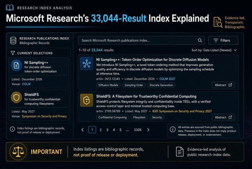Image resolution: width=252 pixels, height=169 pixels.
Task: Open the ShieldFS Filesystem result title
Action: [x=146, y=96]
